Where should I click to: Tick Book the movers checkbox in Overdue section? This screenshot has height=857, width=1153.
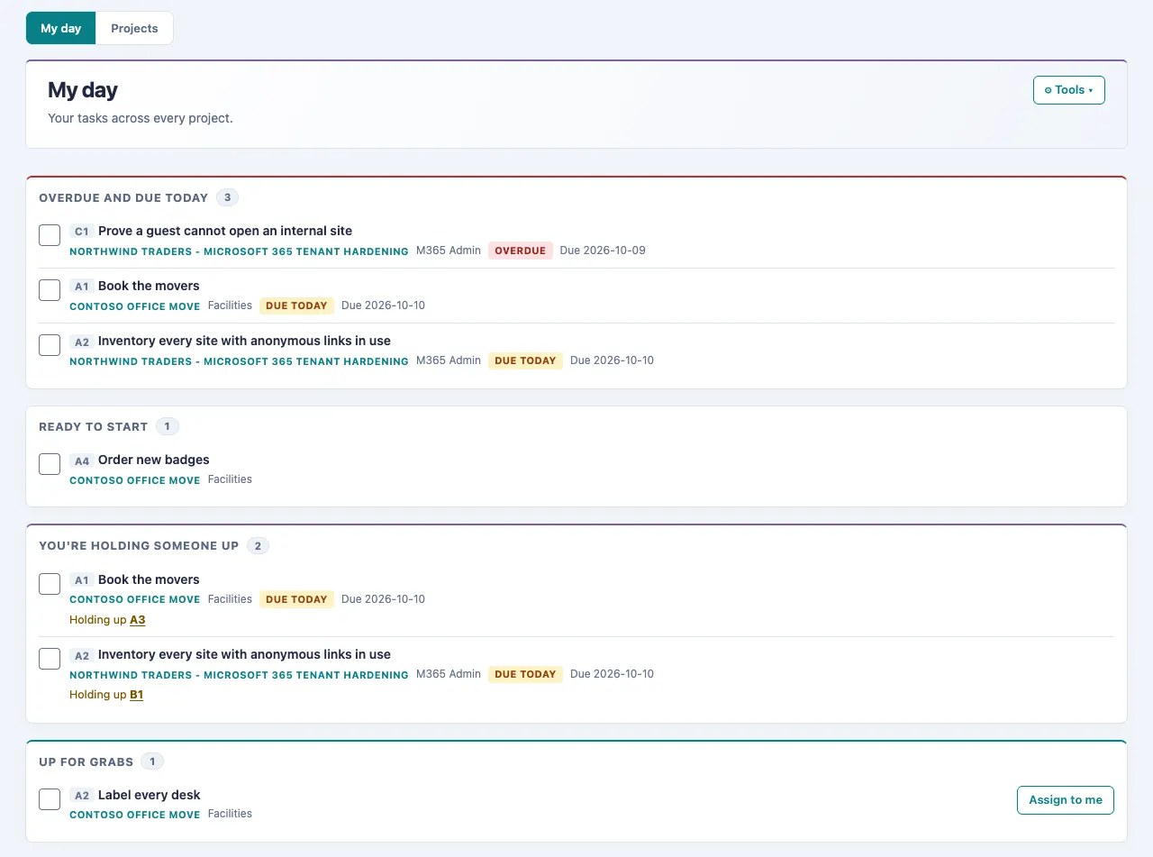tap(50, 290)
